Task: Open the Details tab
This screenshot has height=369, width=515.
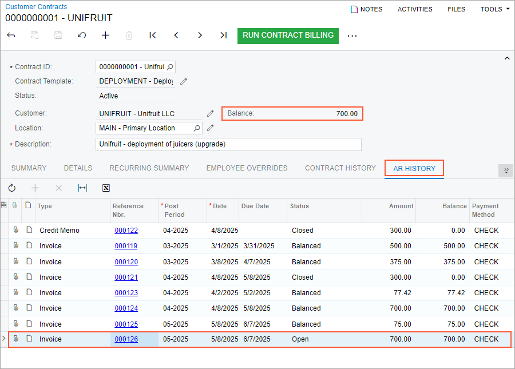Action: (78, 168)
